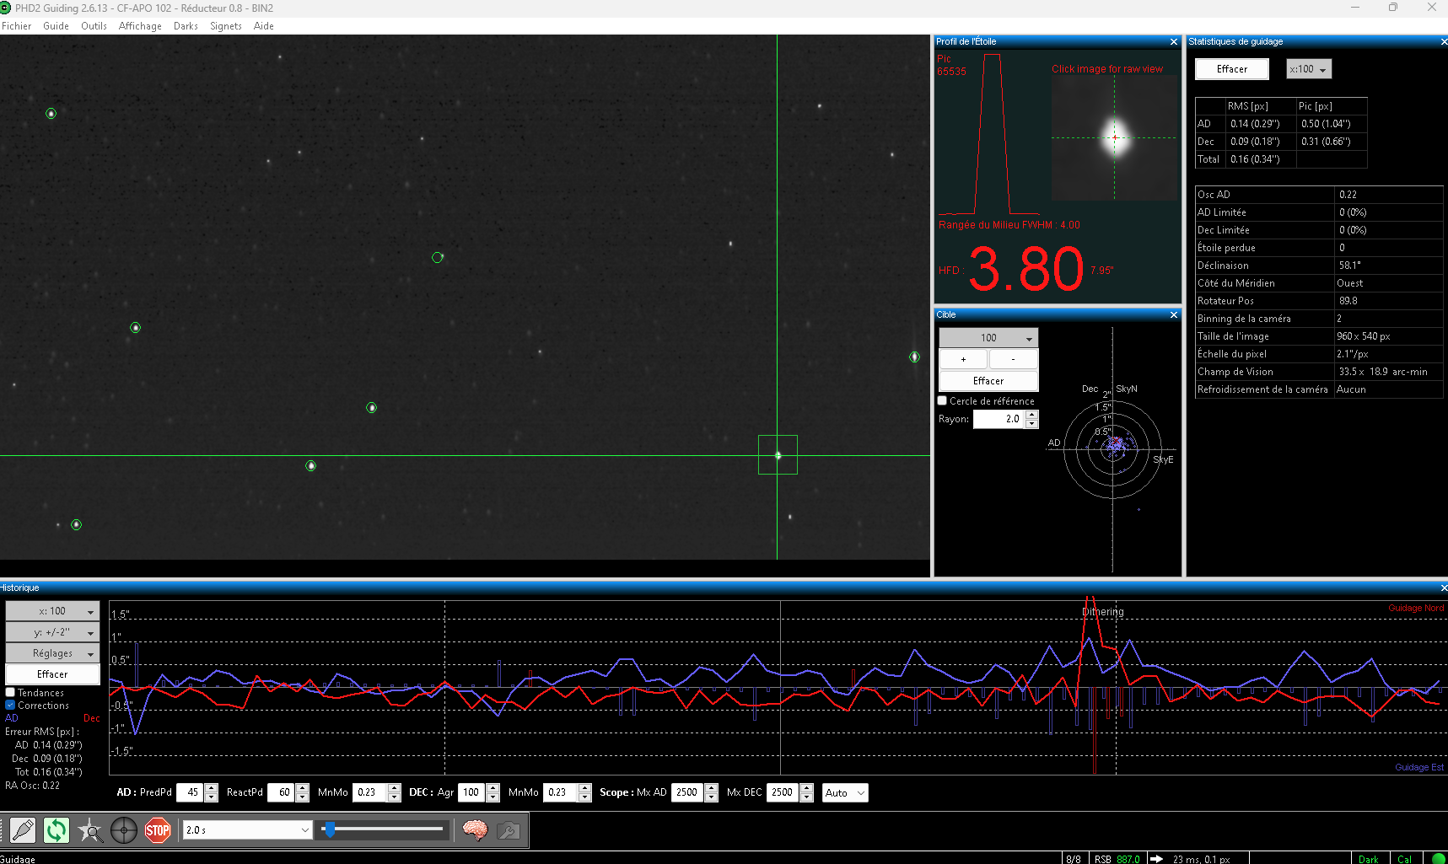
Task: Click the green loop exposure icon
Action: point(57,830)
